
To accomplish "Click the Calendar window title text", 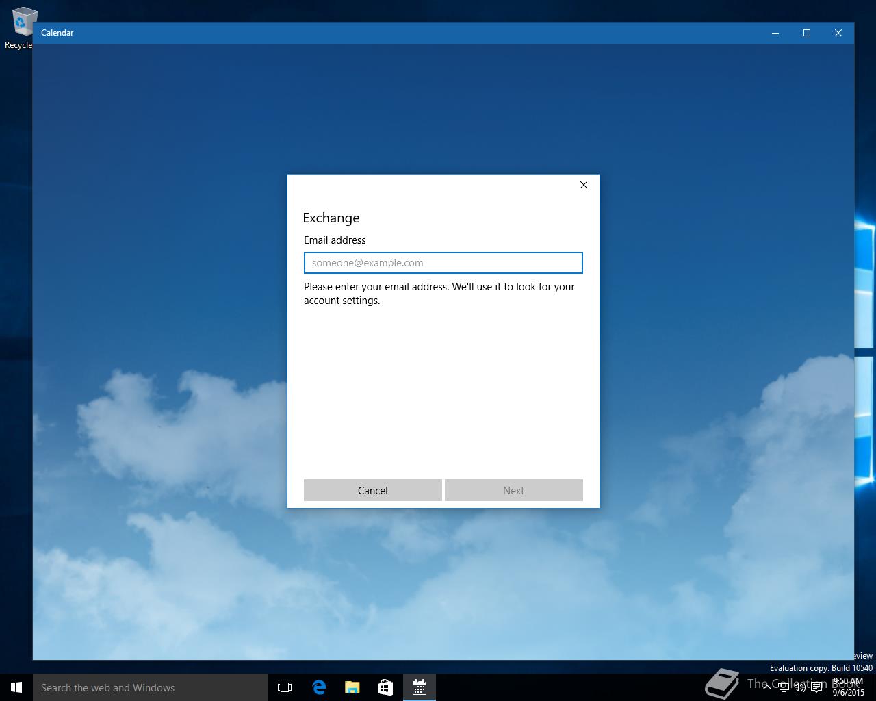I will coord(57,33).
